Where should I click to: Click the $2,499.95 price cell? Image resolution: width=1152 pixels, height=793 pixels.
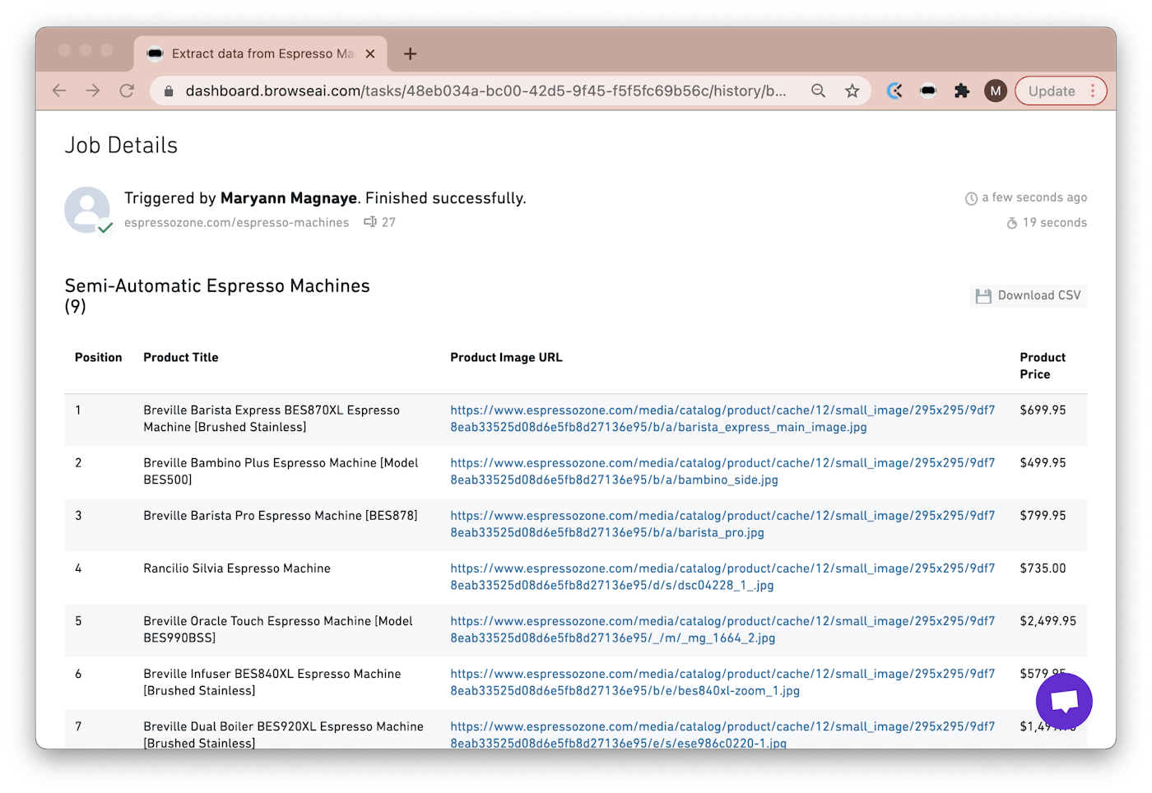coord(1047,621)
